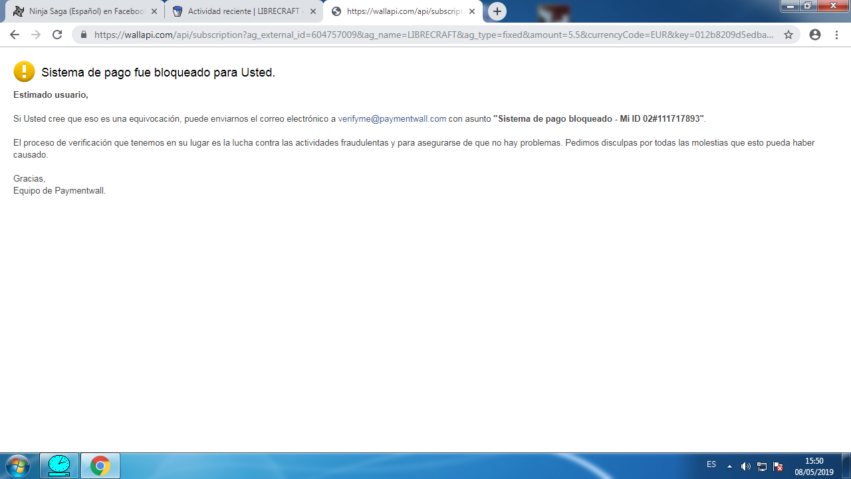
Task: Close the Ninja Saga tab
Action: pos(154,11)
